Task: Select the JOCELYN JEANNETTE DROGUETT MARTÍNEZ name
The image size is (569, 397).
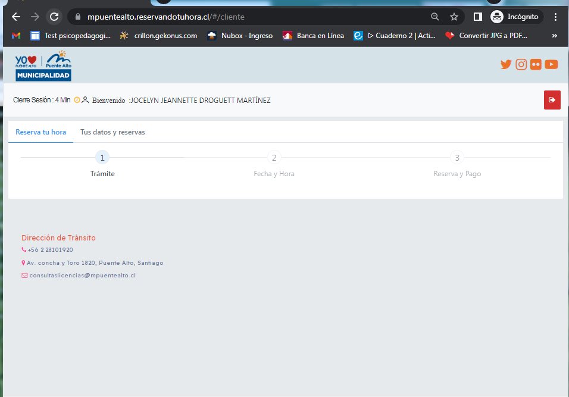Action: [x=201, y=100]
